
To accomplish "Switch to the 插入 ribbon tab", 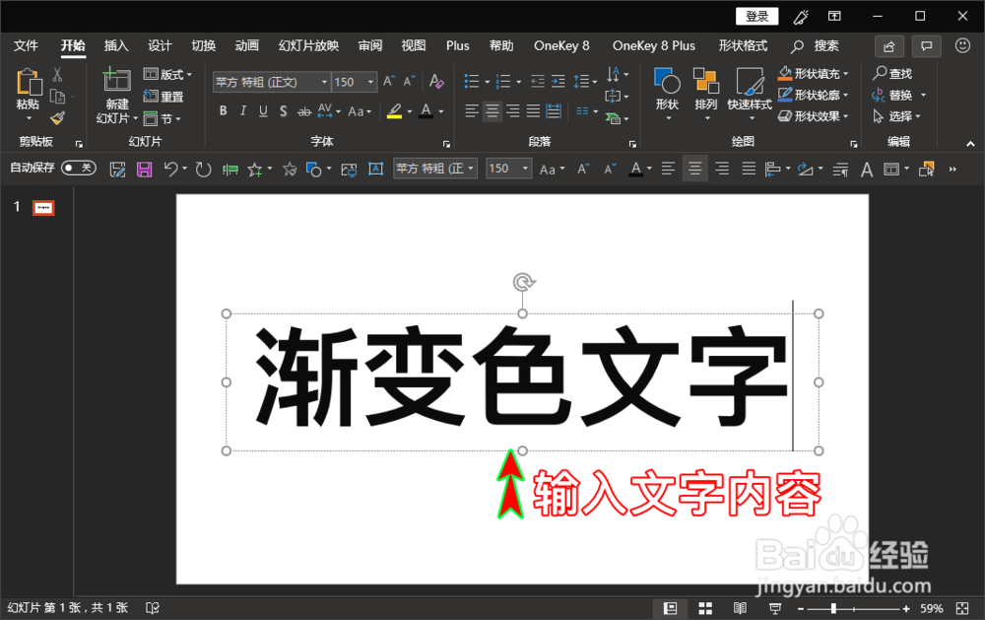I will click(x=115, y=45).
